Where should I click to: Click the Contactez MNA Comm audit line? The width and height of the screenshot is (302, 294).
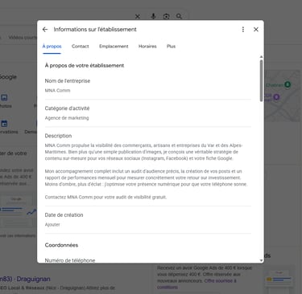coord(105,197)
